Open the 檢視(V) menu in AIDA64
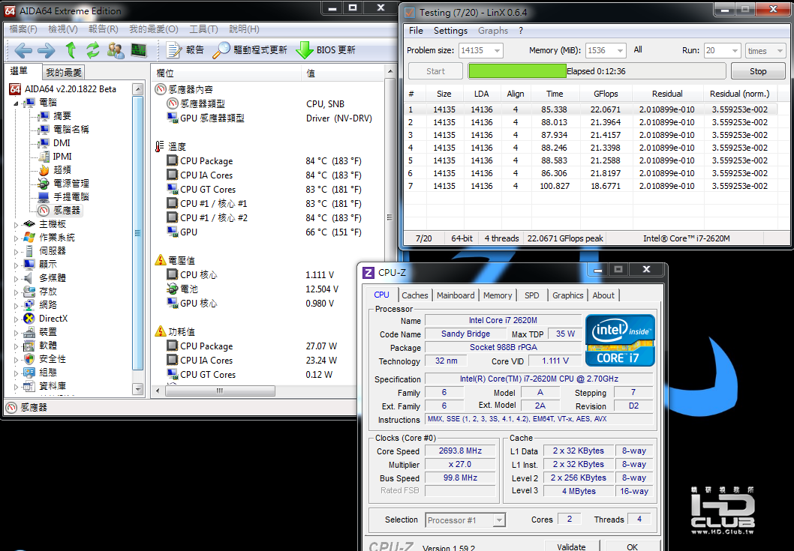This screenshot has width=794, height=551. tap(63, 29)
